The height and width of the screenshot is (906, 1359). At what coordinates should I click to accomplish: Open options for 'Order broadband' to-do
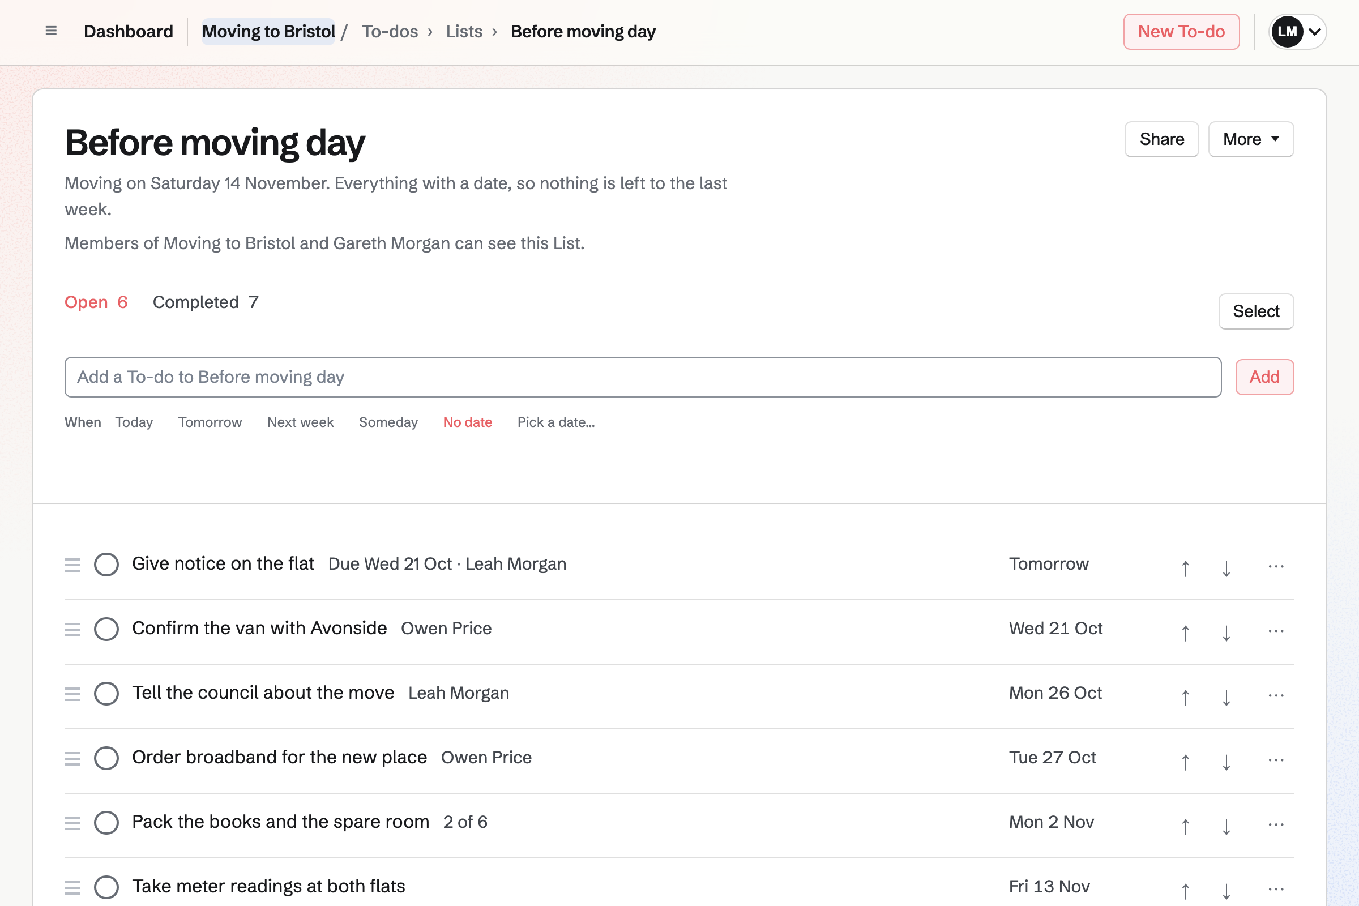(x=1276, y=760)
